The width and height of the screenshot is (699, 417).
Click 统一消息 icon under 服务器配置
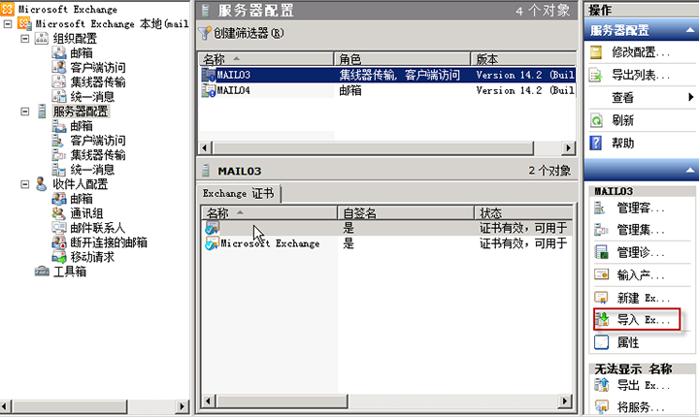59,170
